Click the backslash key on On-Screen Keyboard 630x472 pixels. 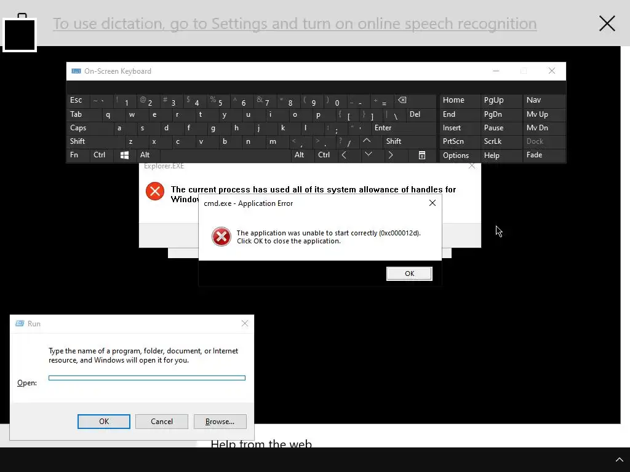coord(394,114)
